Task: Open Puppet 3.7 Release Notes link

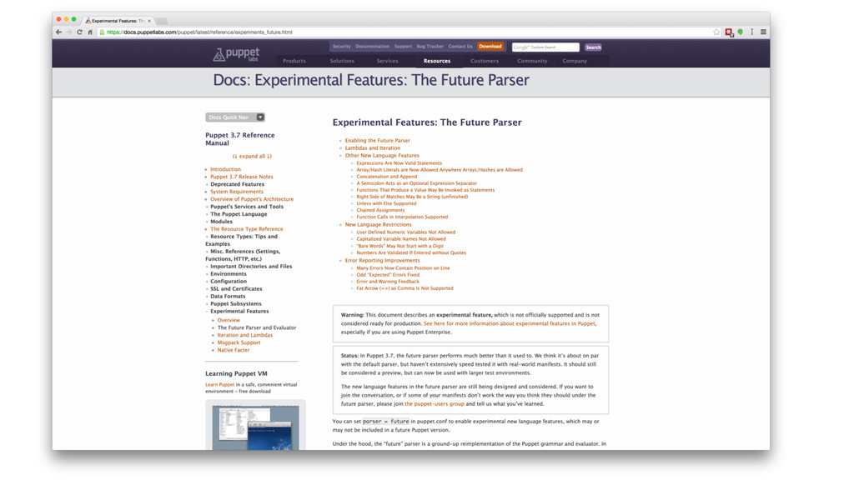Action: tap(242, 177)
